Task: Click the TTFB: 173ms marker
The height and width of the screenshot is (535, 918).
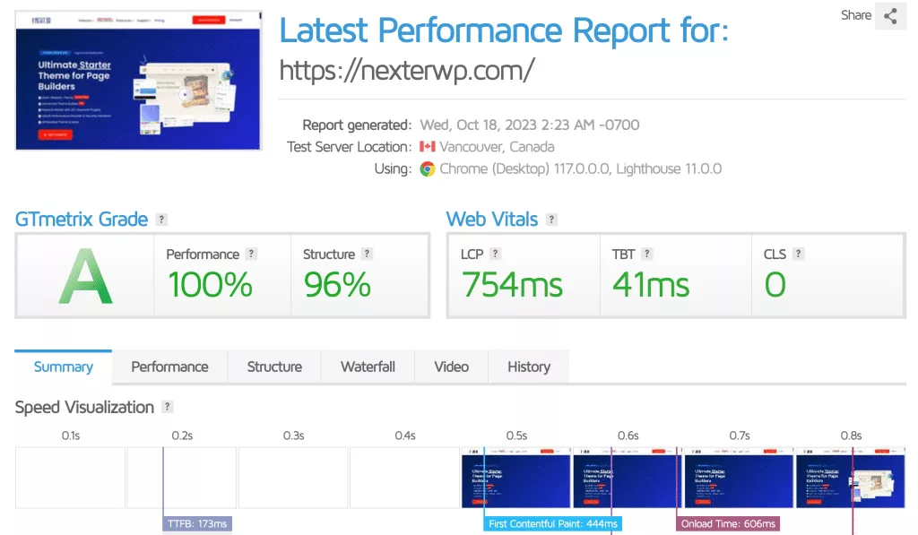Action: (197, 524)
